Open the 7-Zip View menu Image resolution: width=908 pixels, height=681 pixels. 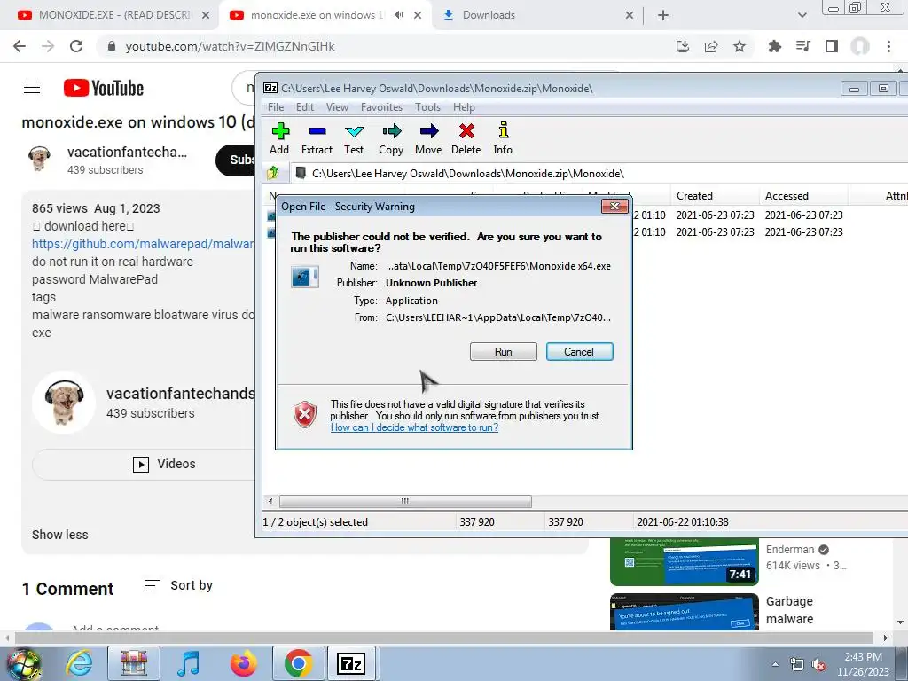point(337,107)
